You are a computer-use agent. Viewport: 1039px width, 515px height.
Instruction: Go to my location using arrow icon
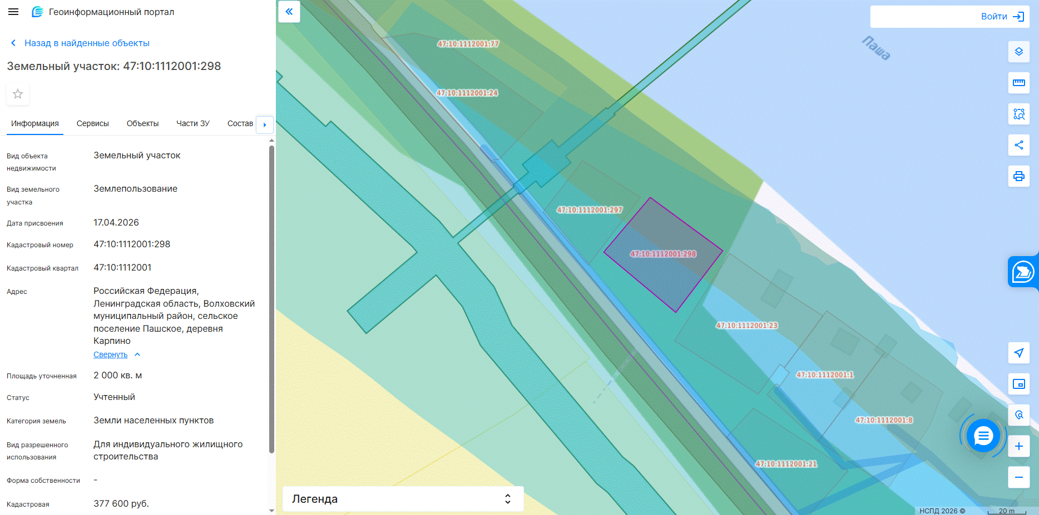(x=1019, y=353)
